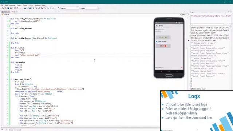Tap the STOP button on the phone
Image resolution: width=233 pixels, height=131 pixels.
tap(163, 46)
